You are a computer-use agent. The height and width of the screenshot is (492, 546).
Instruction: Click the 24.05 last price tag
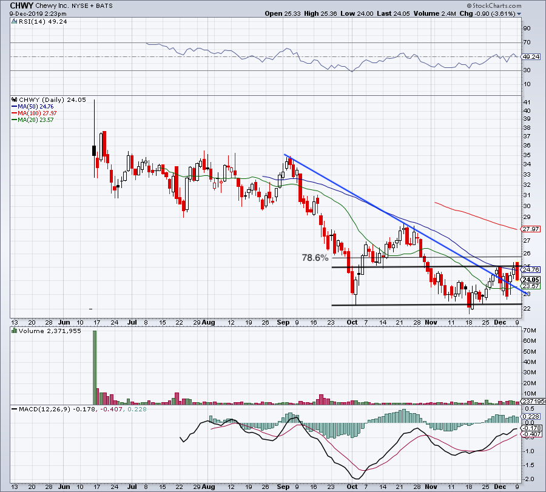click(531, 280)
